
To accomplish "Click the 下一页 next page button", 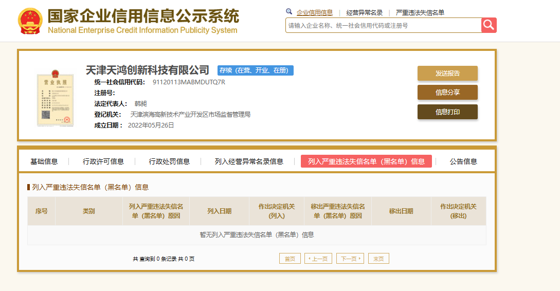I will (350, 259).
